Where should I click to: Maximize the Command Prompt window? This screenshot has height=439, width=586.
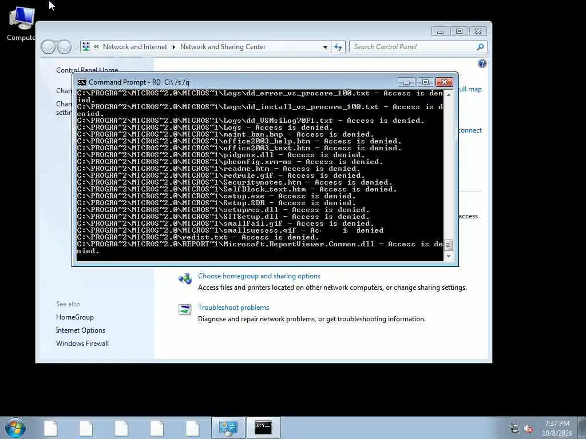pos(425,82)
